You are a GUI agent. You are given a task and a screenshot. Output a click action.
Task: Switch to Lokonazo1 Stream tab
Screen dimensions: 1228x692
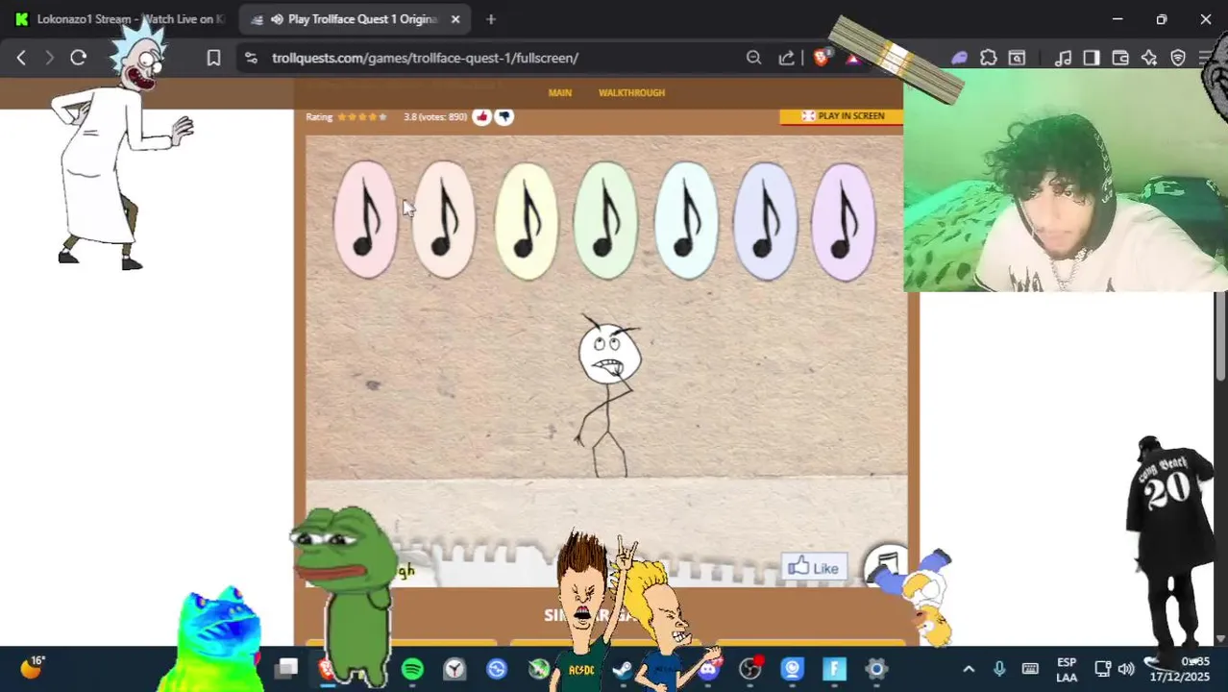click(120, 19)
